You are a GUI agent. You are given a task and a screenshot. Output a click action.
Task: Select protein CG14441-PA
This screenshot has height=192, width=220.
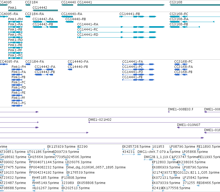[133, 62]
